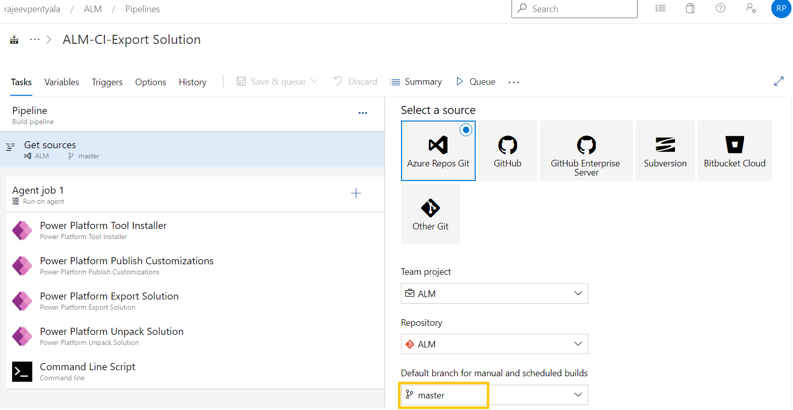Expand the breadcrumb ellipsis near pipeline title
This screenshot has width=793, height=410.
point(35,39)
